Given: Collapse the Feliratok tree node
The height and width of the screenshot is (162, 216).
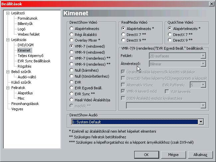Looking at the screenshot, I should 8,88.
